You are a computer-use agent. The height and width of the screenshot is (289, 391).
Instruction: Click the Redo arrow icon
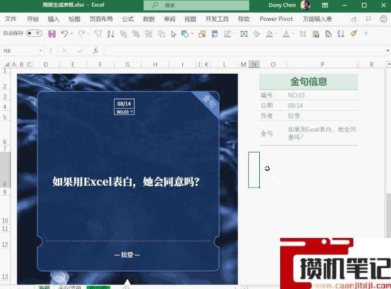[81, 34]
